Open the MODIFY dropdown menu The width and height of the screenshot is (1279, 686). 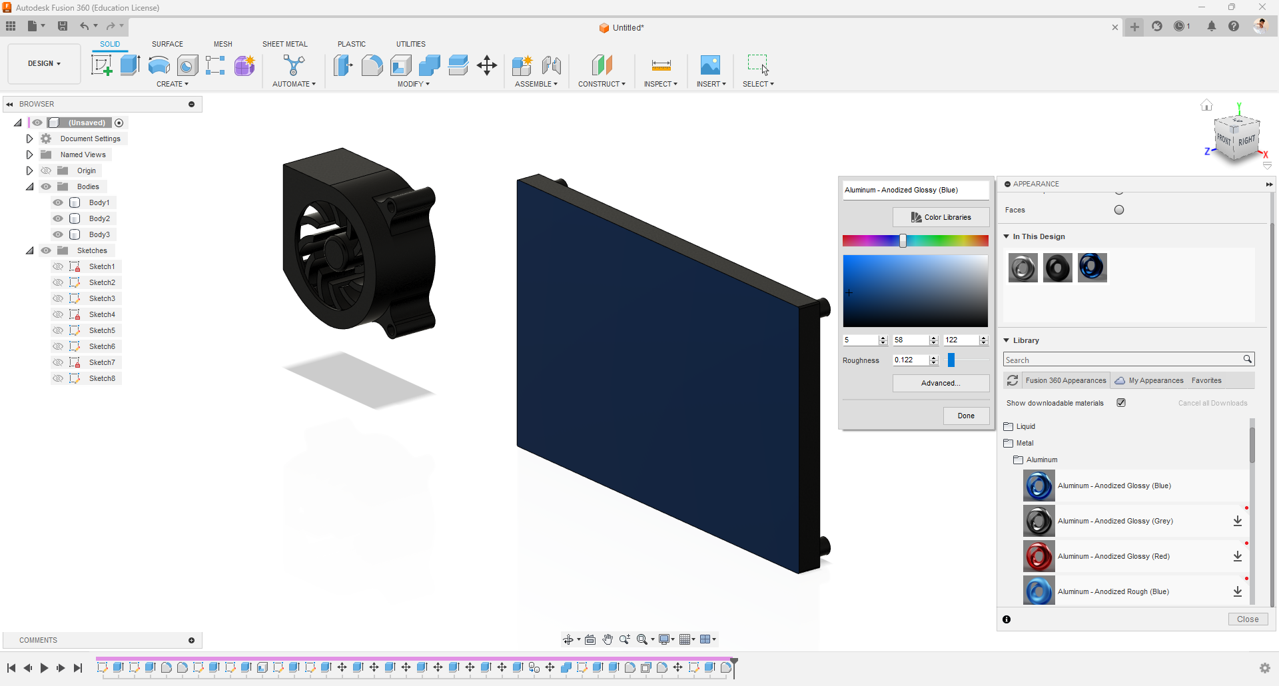click(x=414, y=84)
